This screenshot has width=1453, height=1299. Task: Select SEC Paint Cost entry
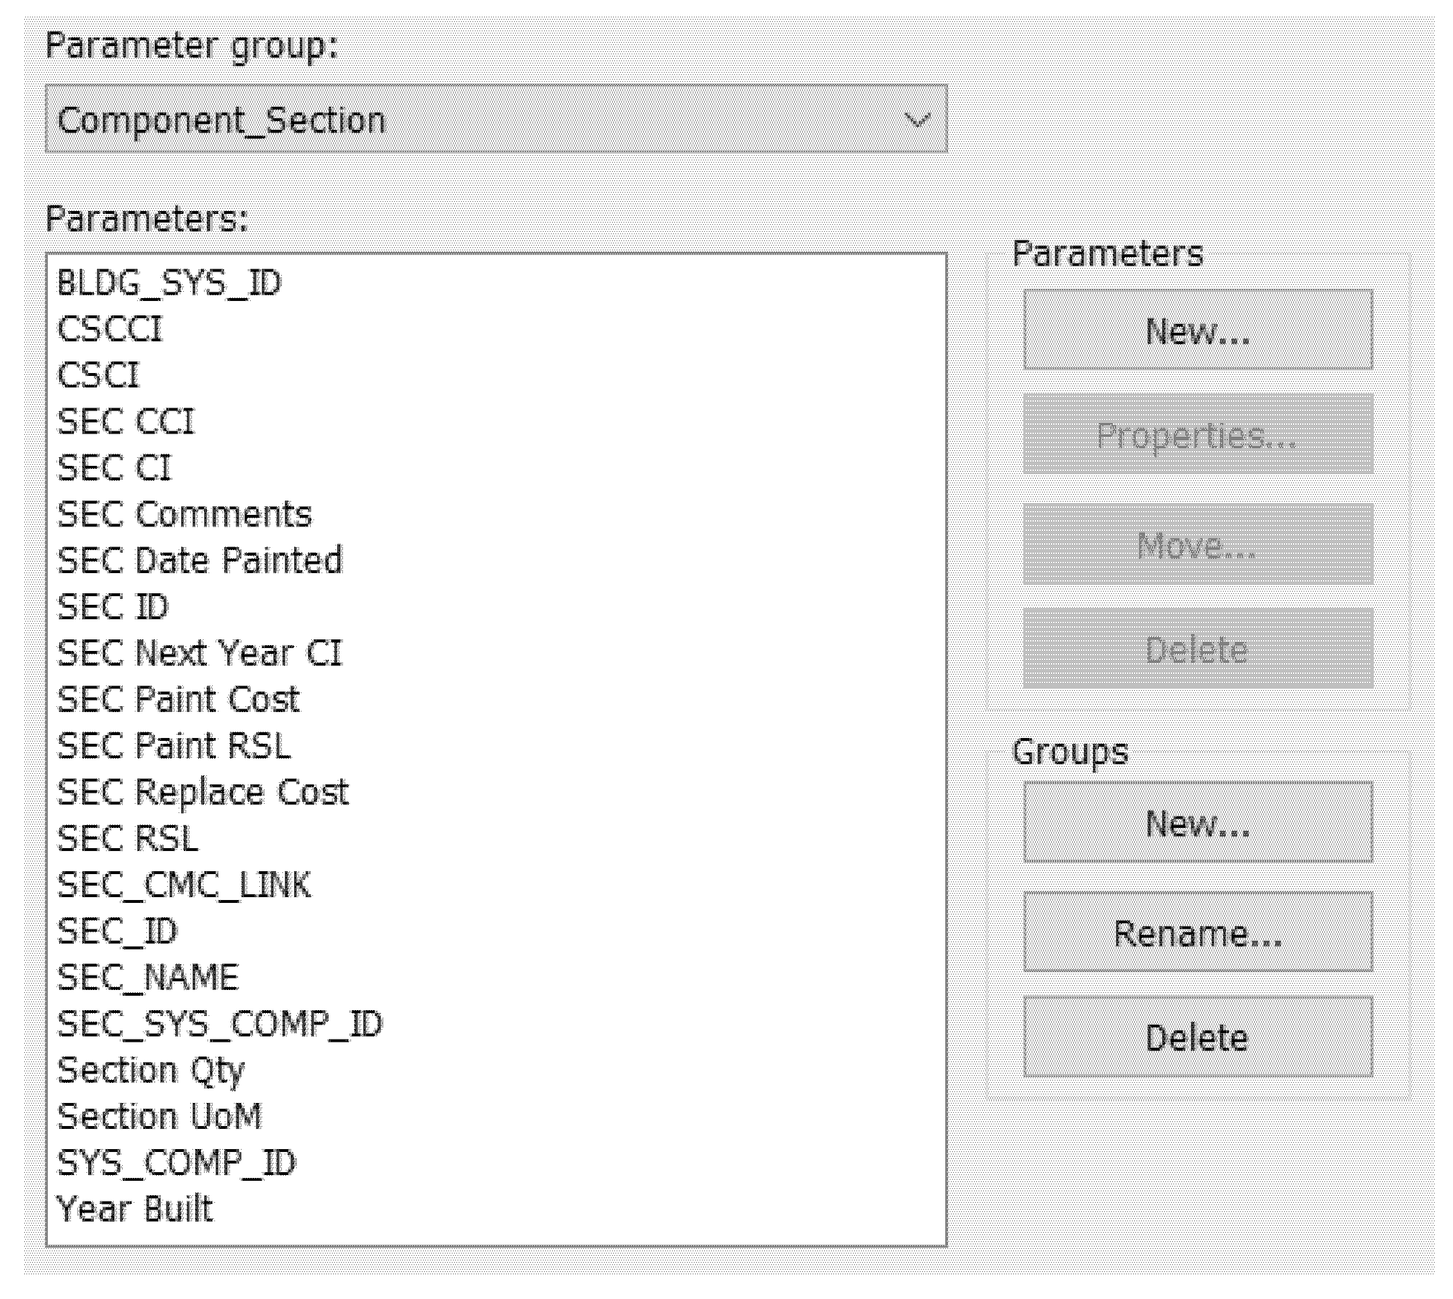pyautogui.click(x=178, y=699)
